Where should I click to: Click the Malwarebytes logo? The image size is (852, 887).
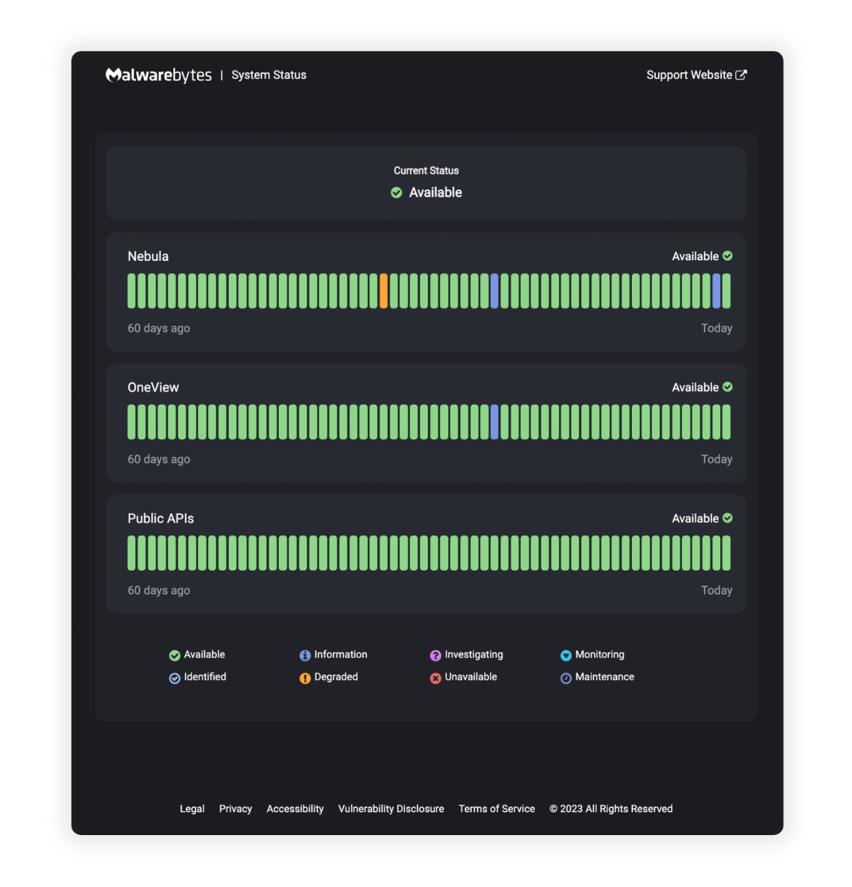point(159,75)
